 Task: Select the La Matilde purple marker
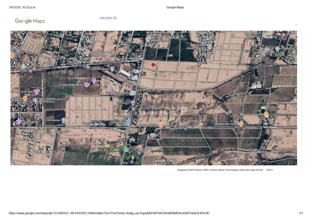pos(133,102)
